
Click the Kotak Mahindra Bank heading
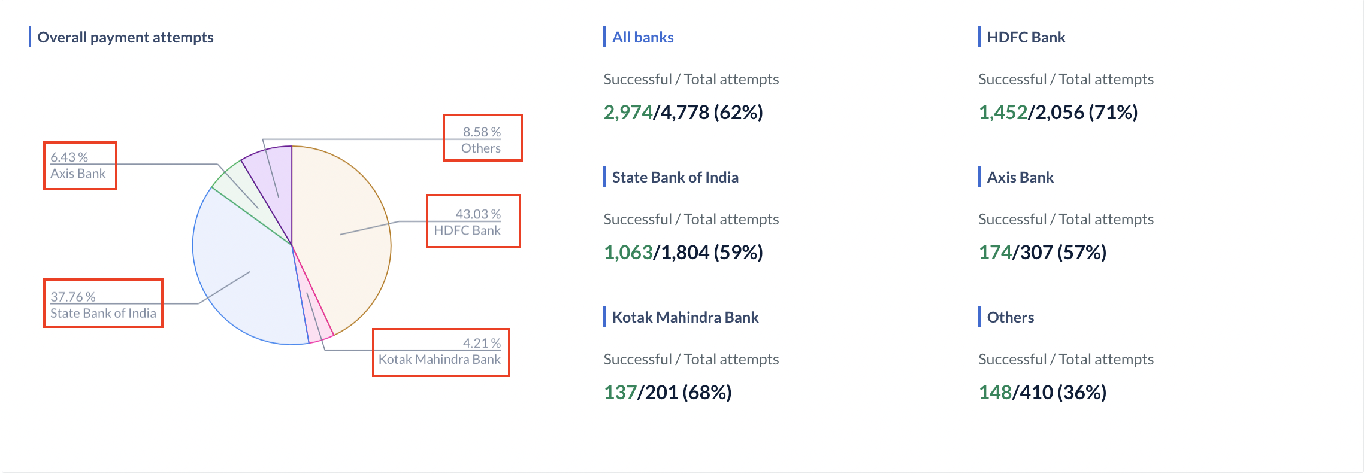[685, 317]
